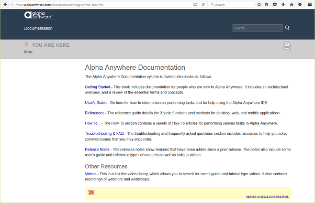Click the YOU ARE HERE label

click(51, 45)
